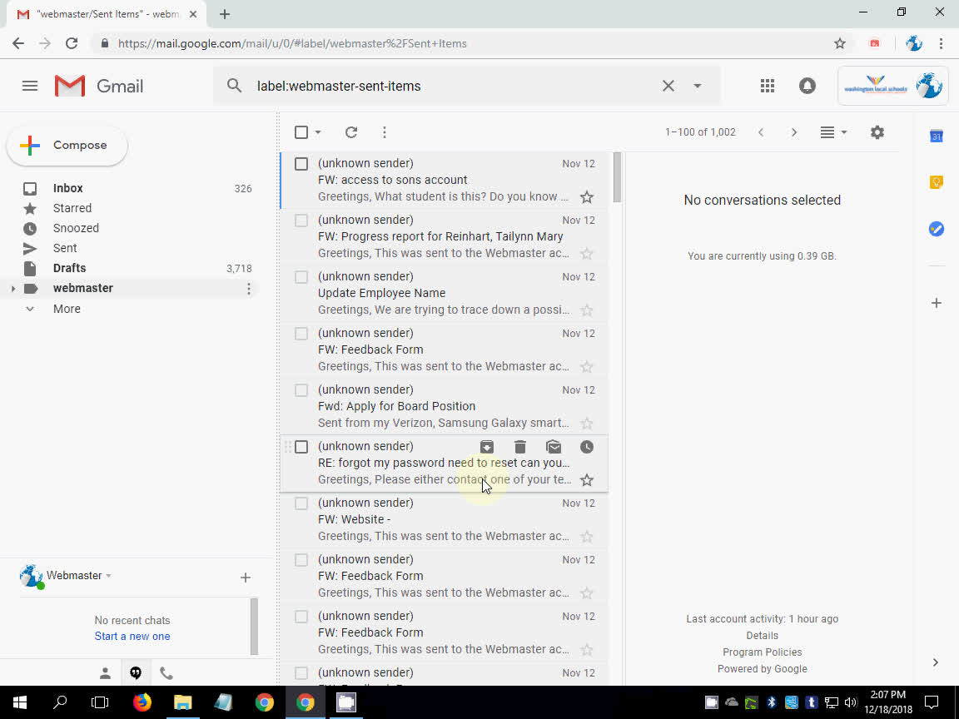Viewport: 959px width, 719px height.
Task: Open the Google Tasks side panel
Action: [936, 229]
